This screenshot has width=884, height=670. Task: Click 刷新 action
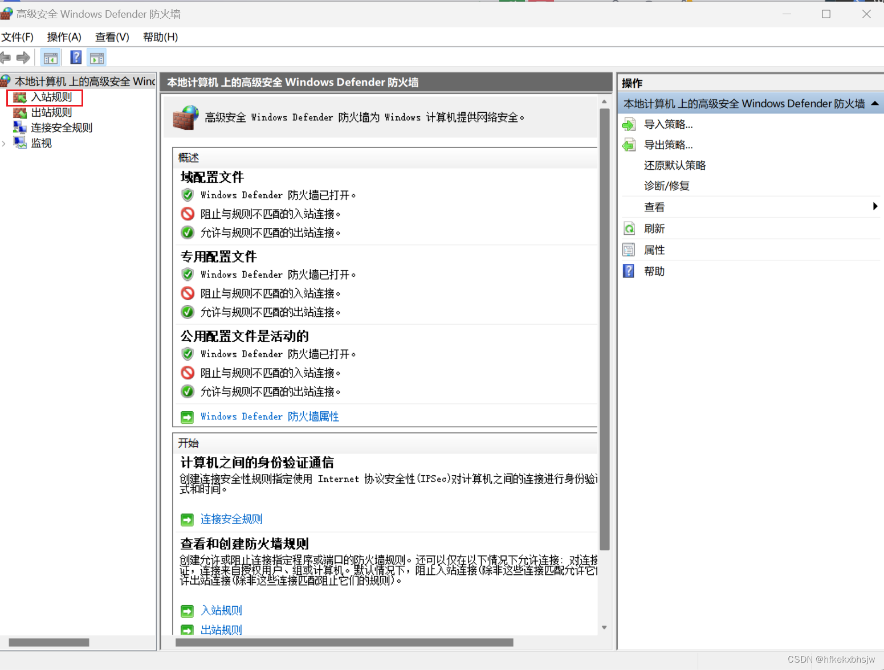point(654,228)
